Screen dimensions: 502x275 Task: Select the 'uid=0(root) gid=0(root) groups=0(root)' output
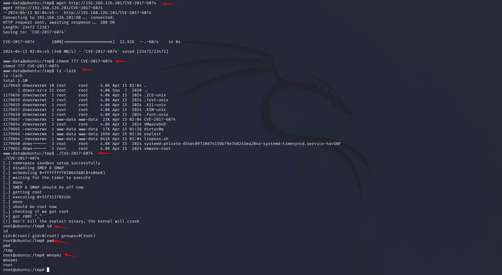tap(49, 236)
